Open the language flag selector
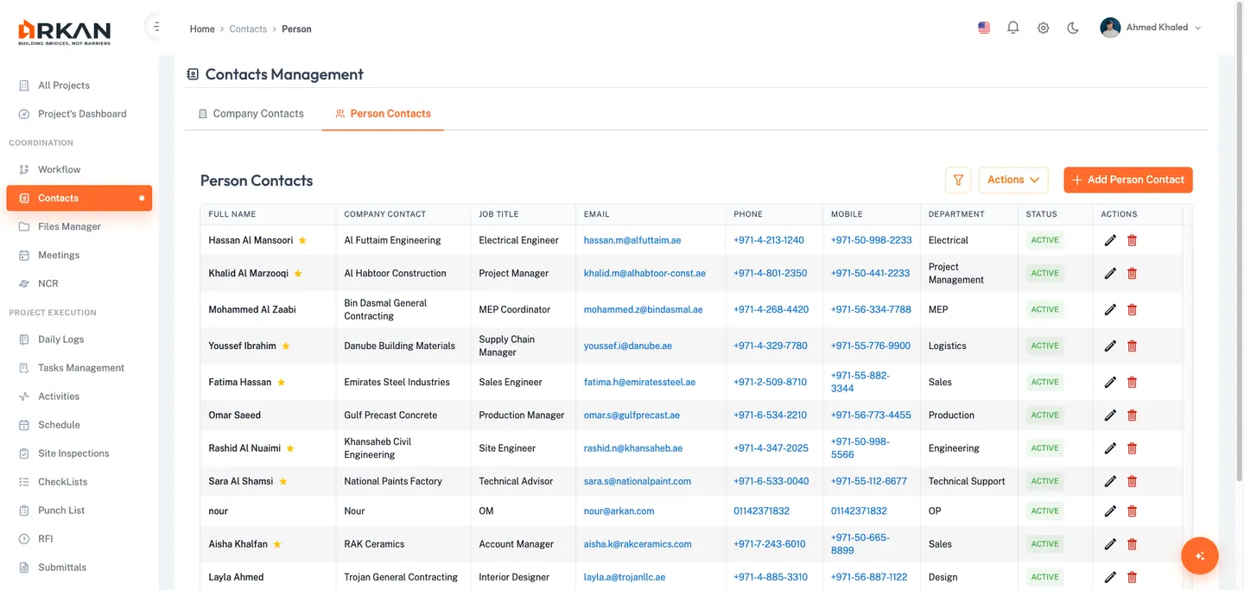1244x590 pixels. tap(983, 27)
